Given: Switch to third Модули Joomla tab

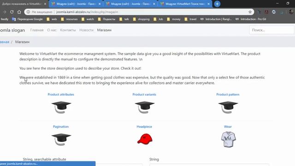Looking at the screenshot, I should (x=130, y=4).
